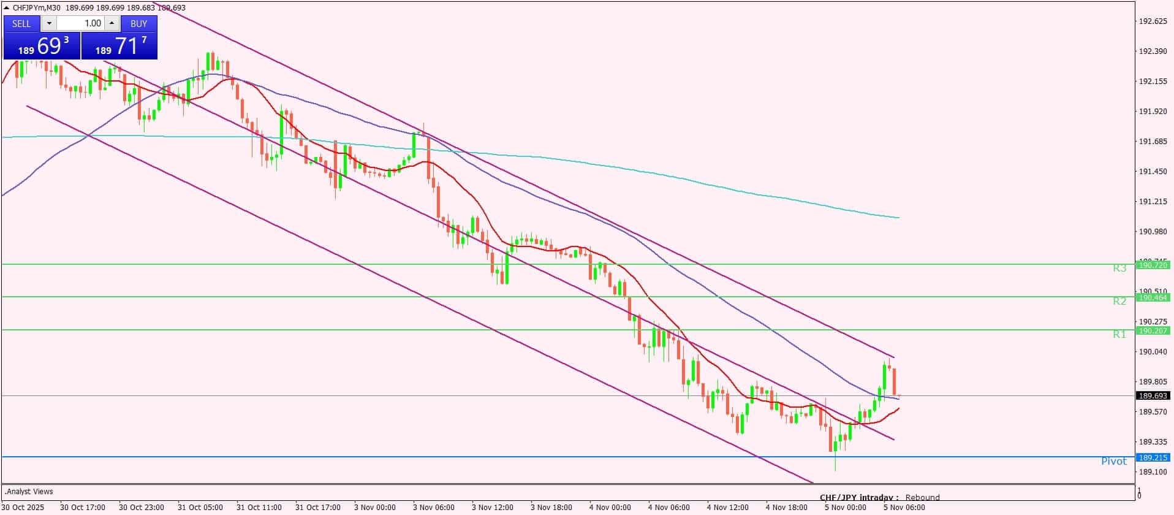Click the BUY one-click trading button
Screen dimensions: 1174x515
tap(139, 23)
